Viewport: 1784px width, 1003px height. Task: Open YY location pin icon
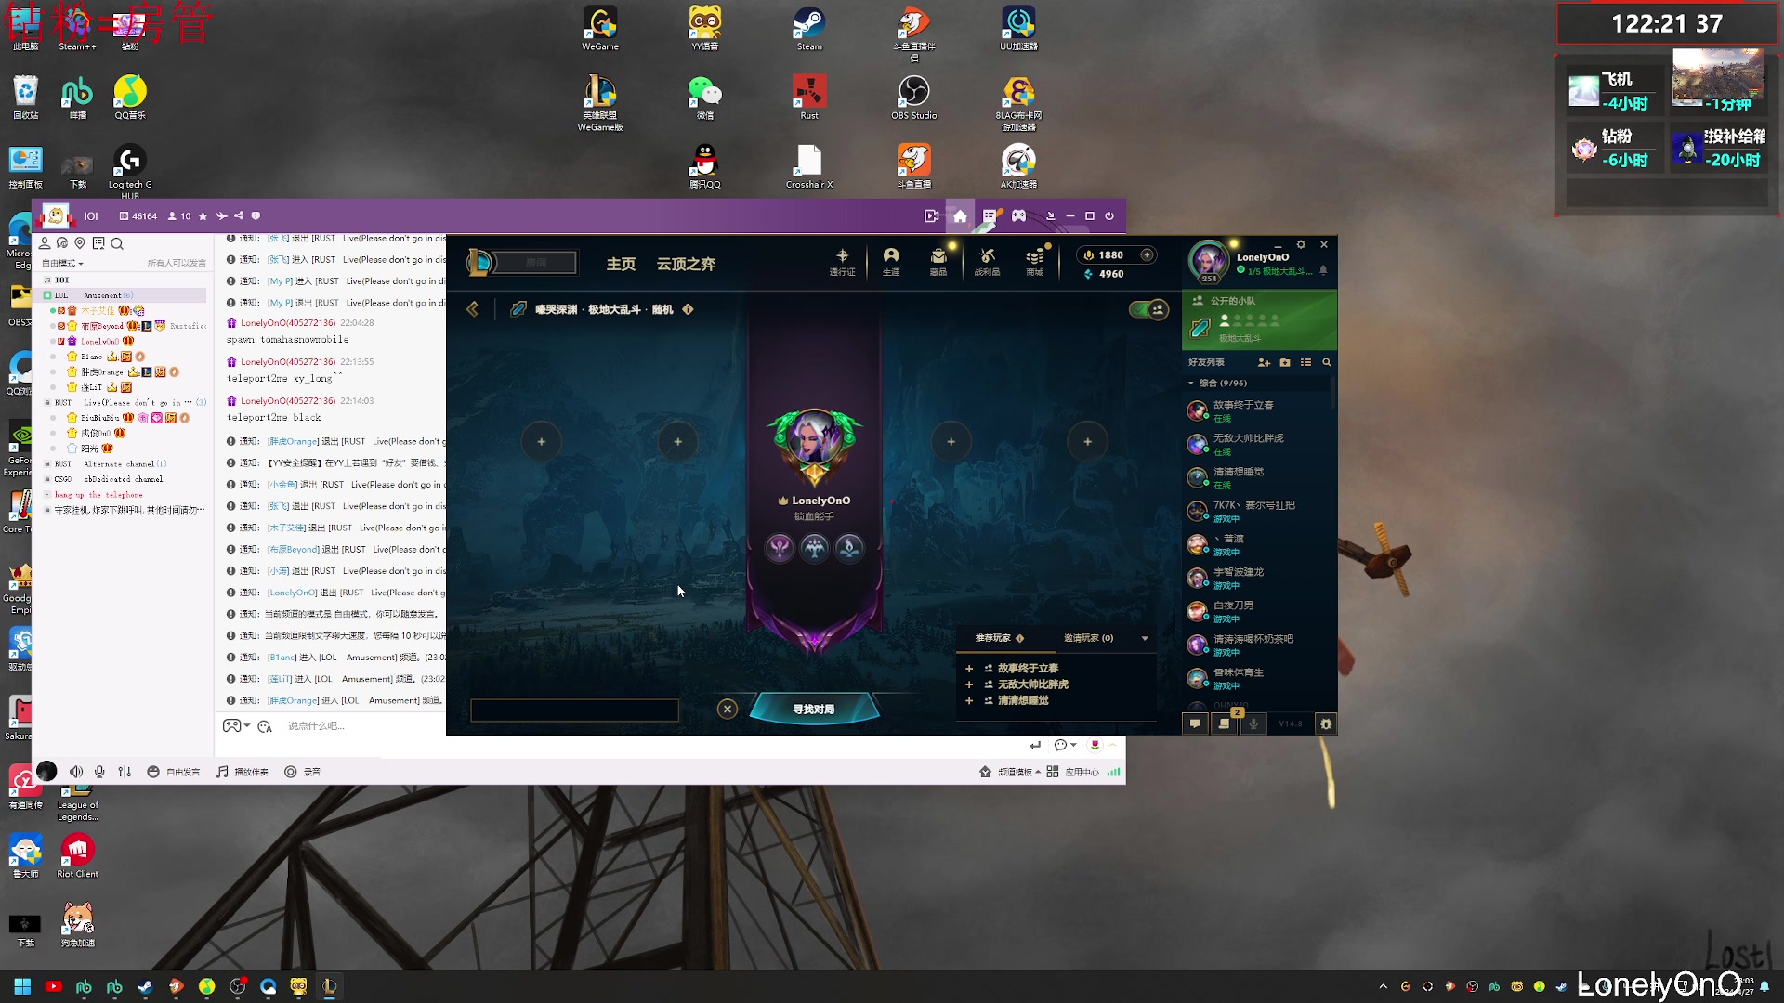pos(80,243)
